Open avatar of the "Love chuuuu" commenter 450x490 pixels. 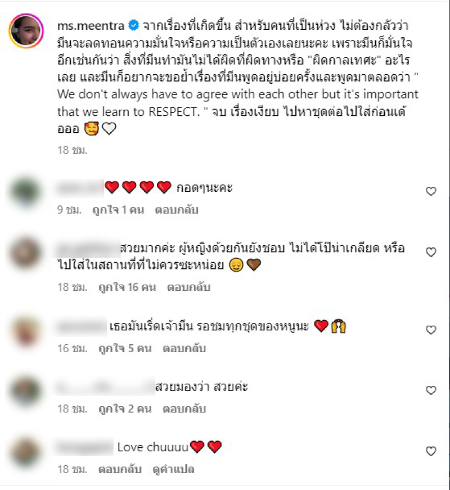click(26, 452)
